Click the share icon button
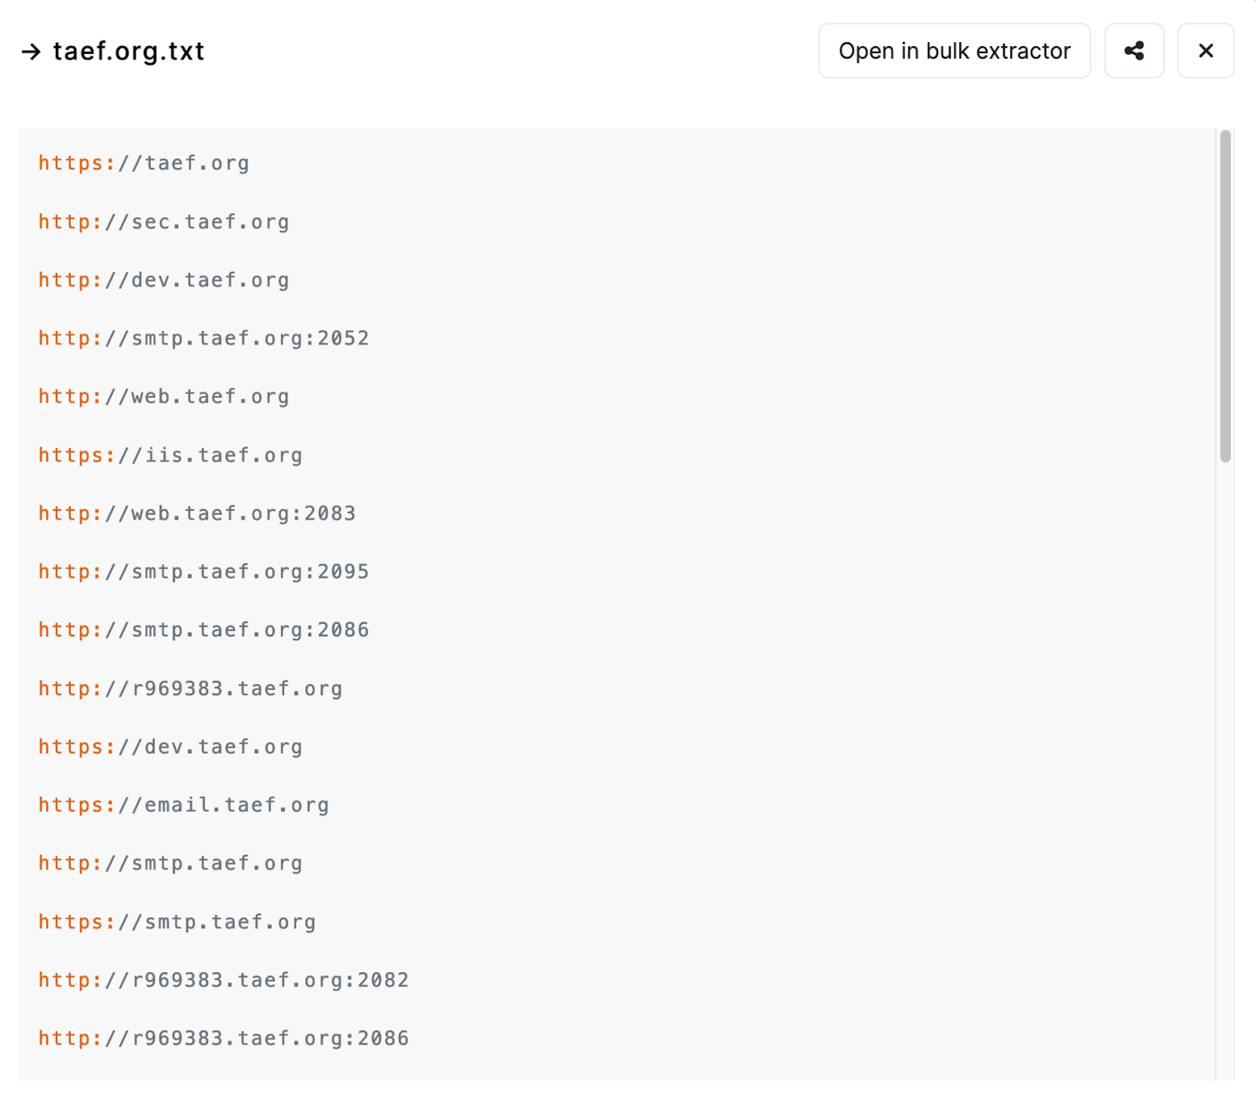This screenshot has width=1256, height=1097. 1133,51
